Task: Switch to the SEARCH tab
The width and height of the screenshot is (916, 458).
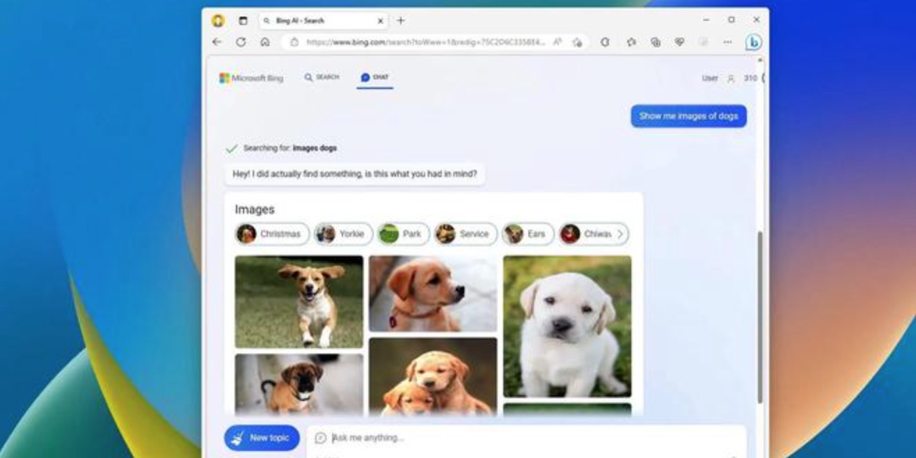Action: pyautogui.click(x=322, y=77)
